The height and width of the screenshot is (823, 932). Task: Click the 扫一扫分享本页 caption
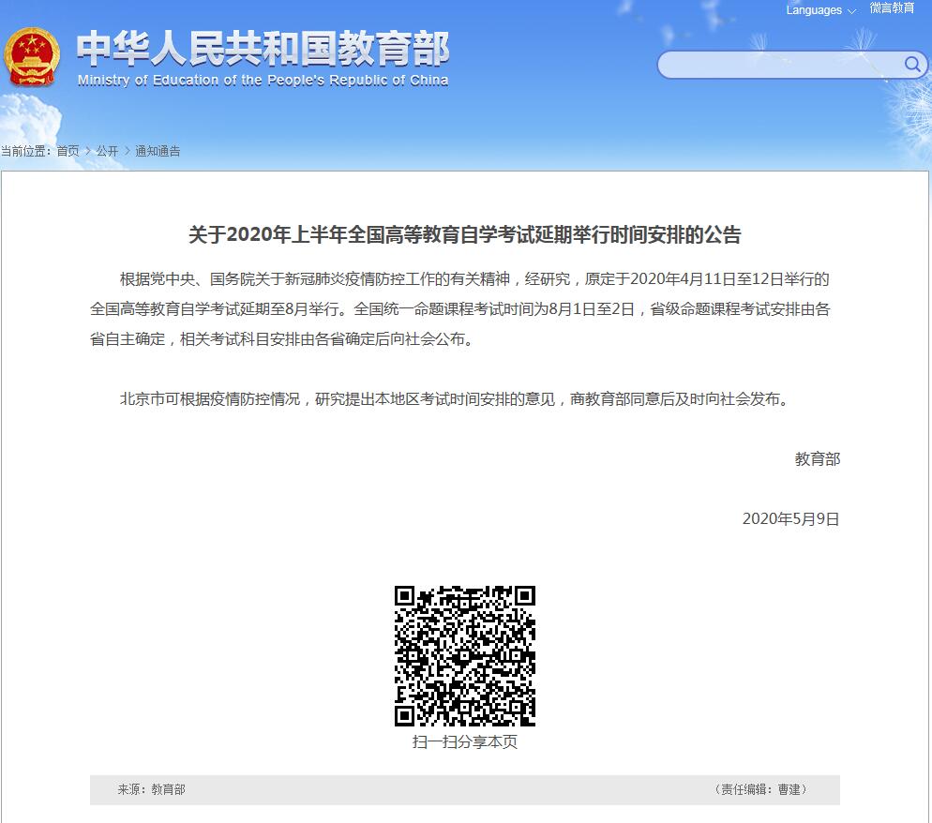coord(464,741)
